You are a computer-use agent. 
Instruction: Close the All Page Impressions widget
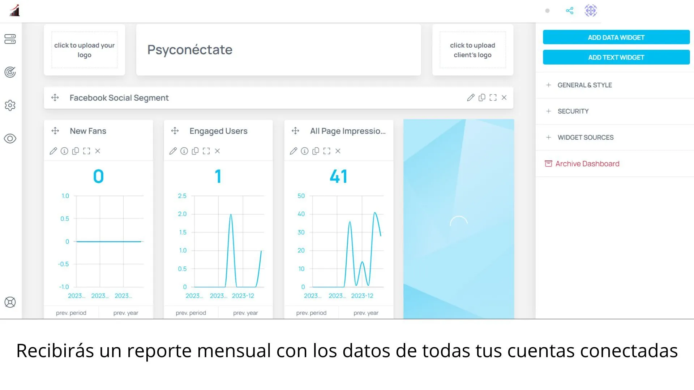338,151
